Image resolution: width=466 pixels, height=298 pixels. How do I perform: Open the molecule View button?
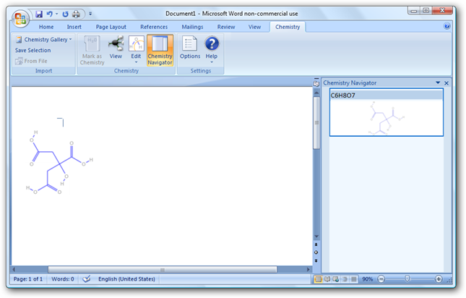(x=116, y=48)
